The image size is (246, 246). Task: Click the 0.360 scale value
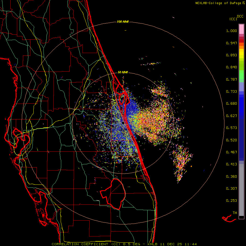tap(232, 177)
